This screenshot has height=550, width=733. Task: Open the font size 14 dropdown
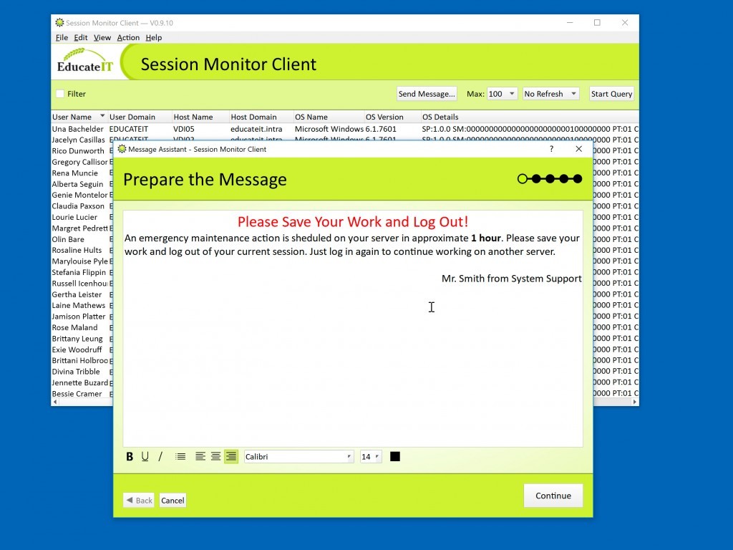pos(370,457)
